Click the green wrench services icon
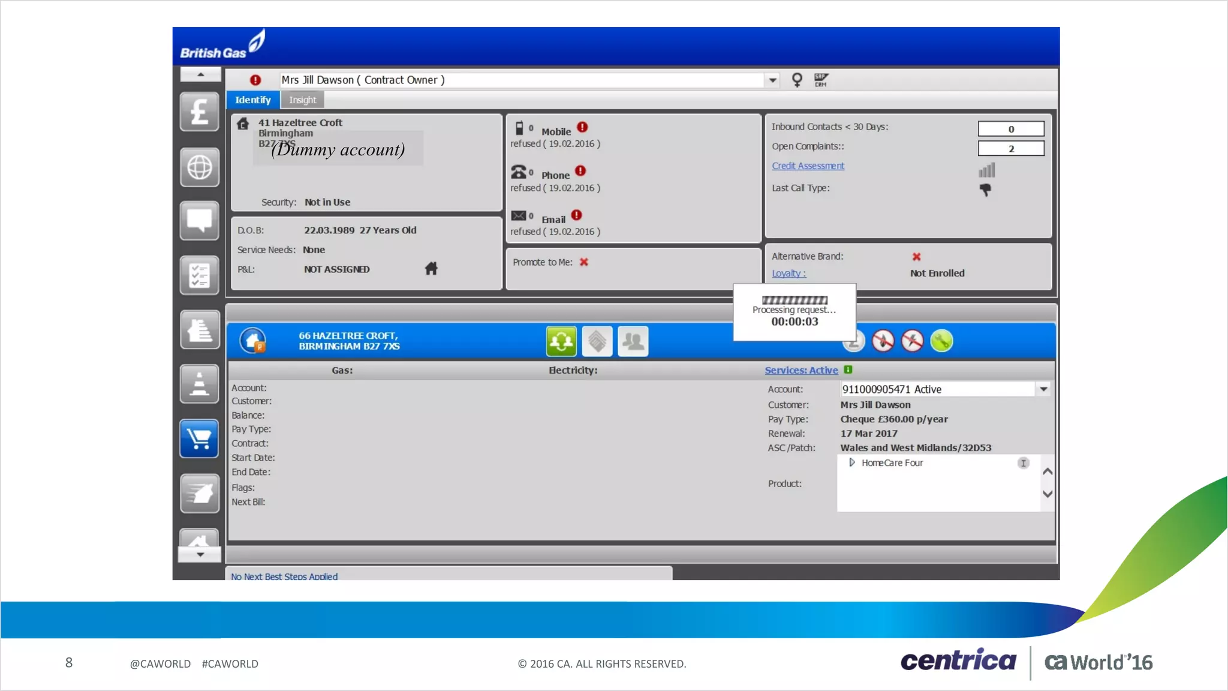1228x691 pixels. [x=941, y=341]
